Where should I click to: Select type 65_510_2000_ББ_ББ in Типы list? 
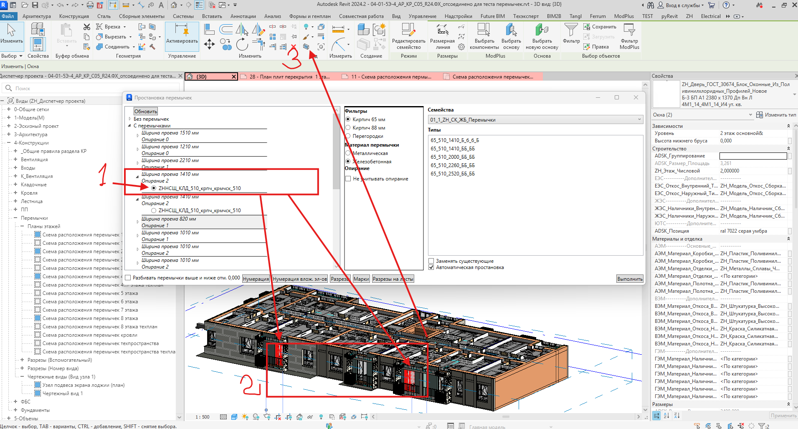coord(453,157)
